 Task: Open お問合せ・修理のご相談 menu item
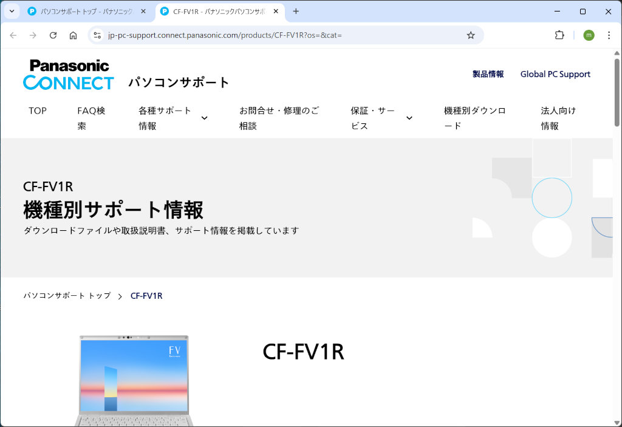(x=279, y=118)
